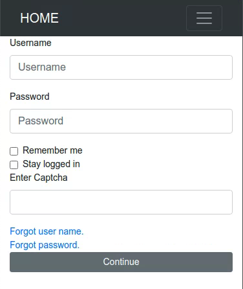
Task: Tick the Remember me checkbox
Action: [x=14, y=151]
